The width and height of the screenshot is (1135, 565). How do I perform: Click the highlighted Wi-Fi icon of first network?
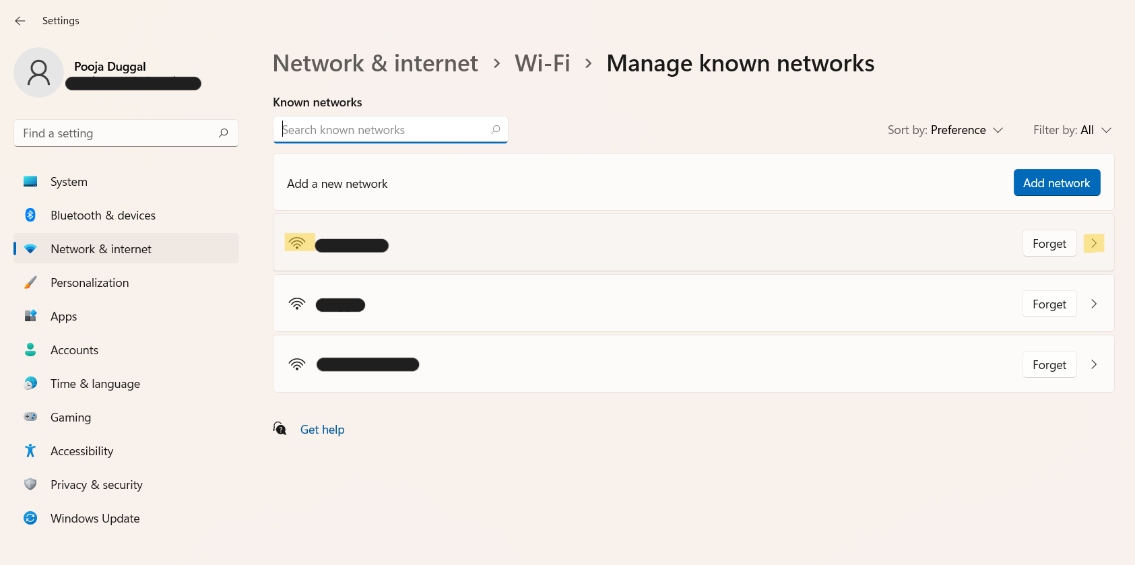tap(297, 243)
